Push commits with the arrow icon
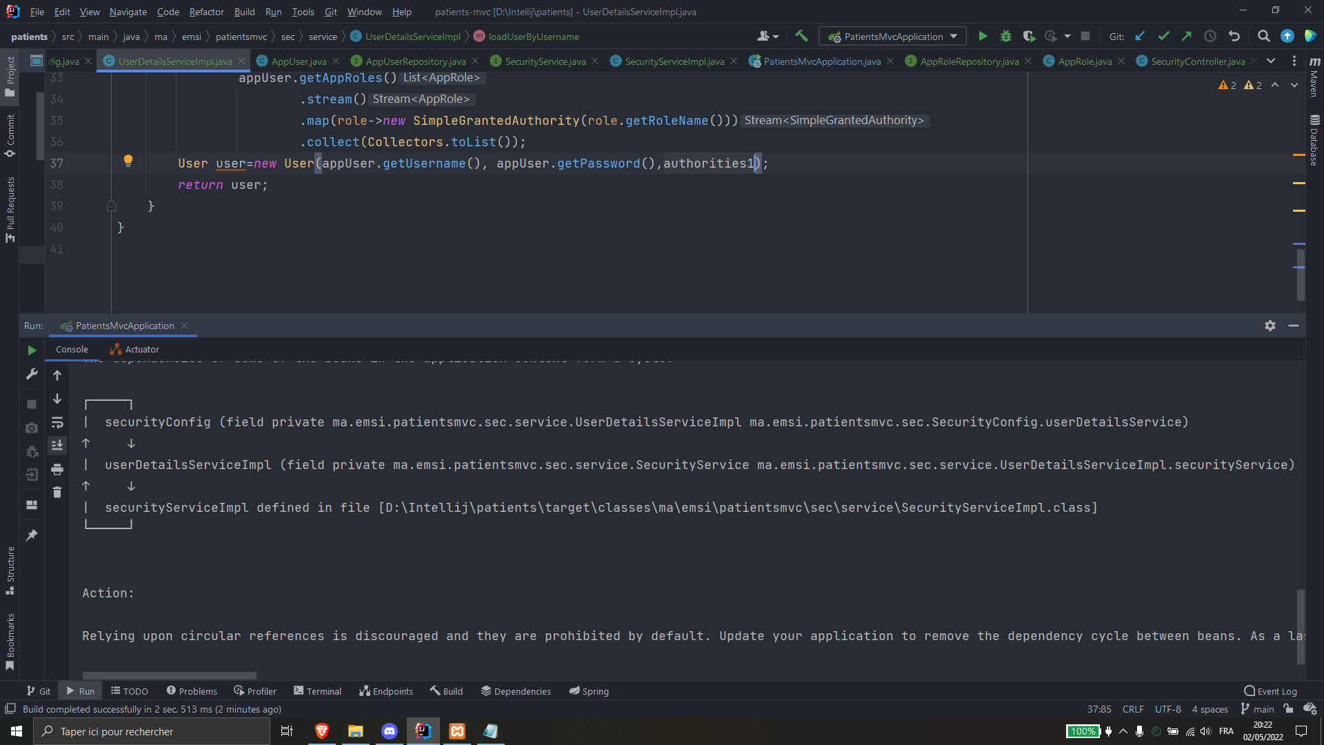 [1187, 36]
